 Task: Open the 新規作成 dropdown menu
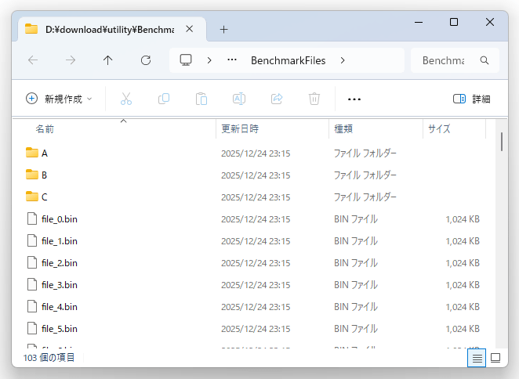(x=59, y=99)
